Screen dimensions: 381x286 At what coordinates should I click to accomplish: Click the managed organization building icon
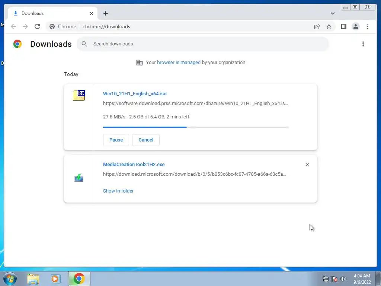(140, 63)
